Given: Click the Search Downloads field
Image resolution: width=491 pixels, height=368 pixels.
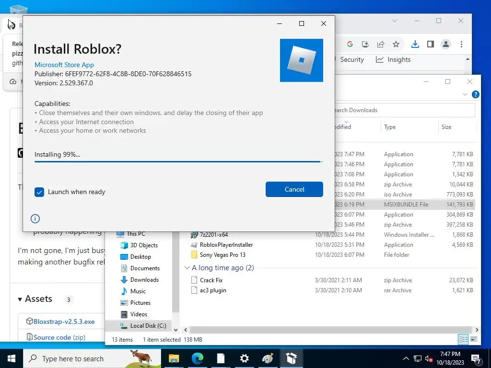Looking at the screenshot, I should tap(404, 110).
